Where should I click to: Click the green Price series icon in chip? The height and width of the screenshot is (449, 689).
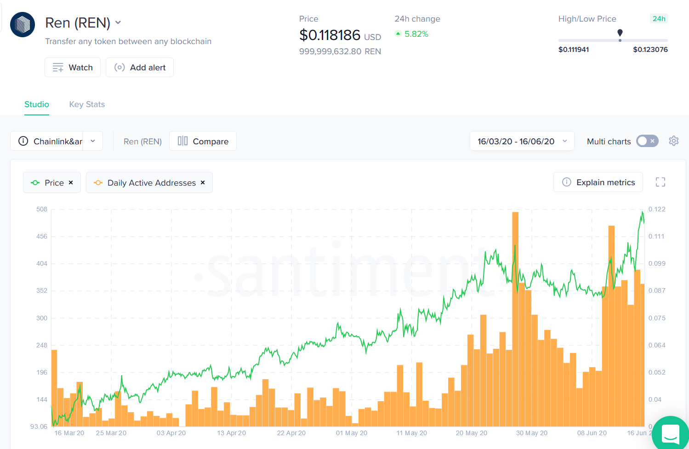[35, 182]
